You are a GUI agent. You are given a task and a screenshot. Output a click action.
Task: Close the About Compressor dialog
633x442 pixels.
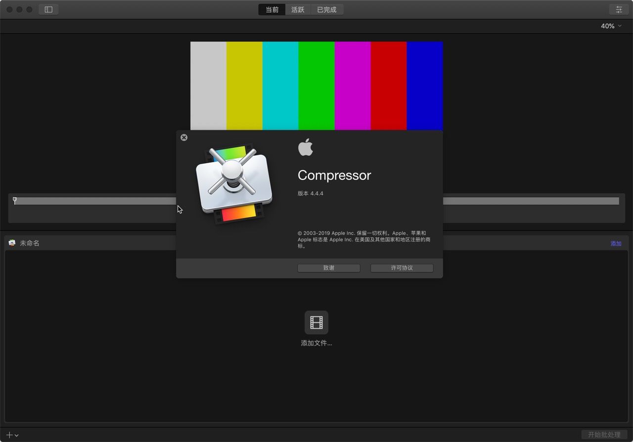[184, 137]
